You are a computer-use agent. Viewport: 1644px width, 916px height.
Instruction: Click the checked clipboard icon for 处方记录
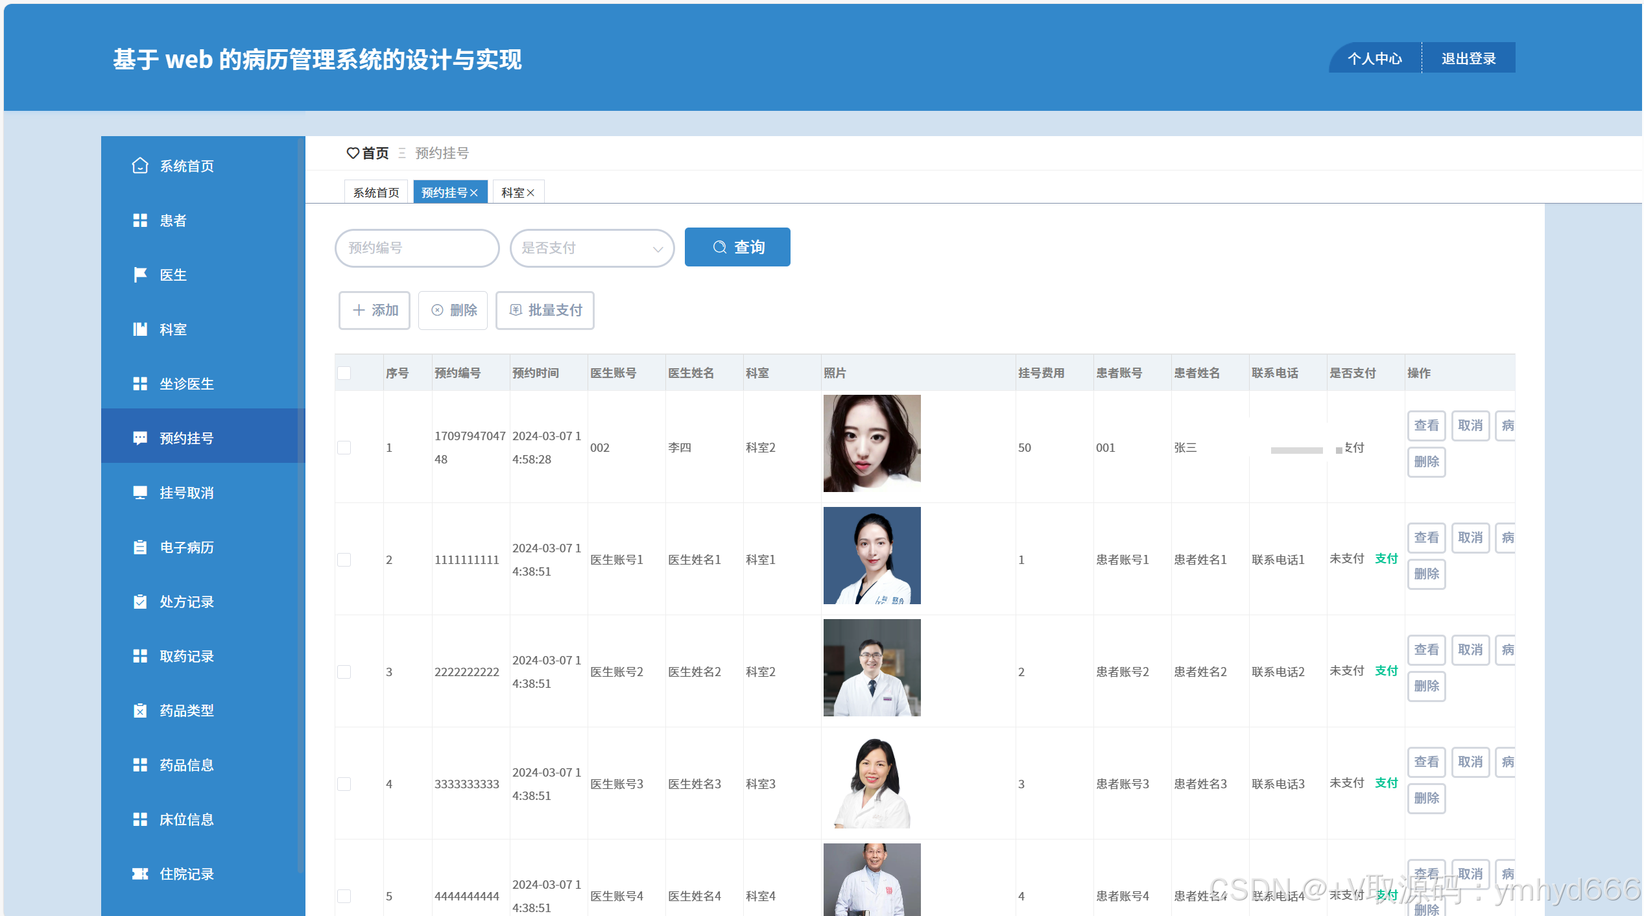(140, 602)
